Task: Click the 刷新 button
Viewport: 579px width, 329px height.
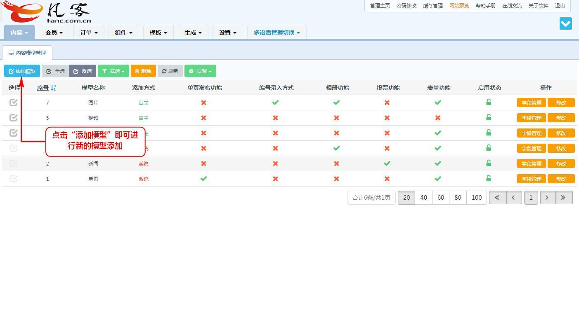Action: [x=170, y=71]
